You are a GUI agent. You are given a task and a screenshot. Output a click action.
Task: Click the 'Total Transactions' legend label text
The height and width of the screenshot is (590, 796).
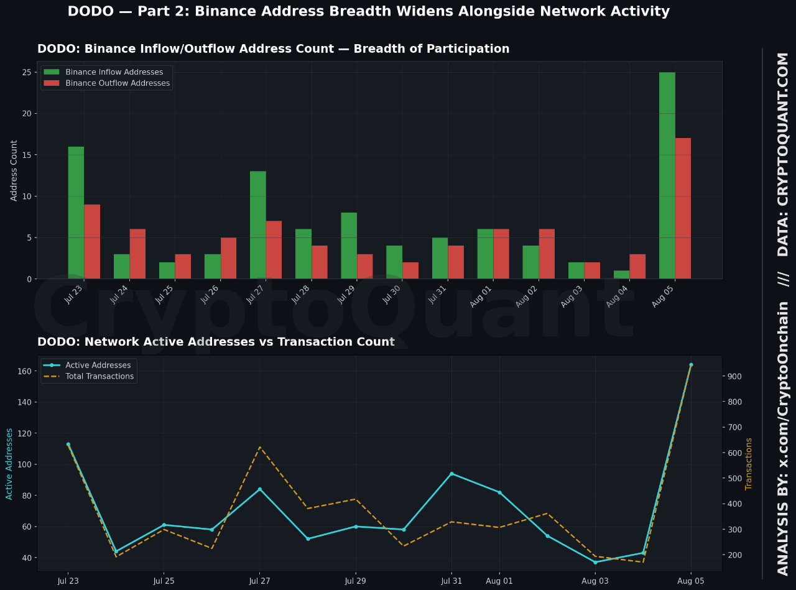(99, 377)
